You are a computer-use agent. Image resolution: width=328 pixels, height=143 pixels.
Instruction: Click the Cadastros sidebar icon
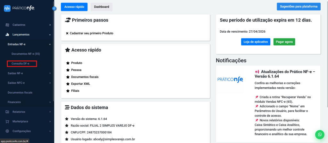click(7, 25)
